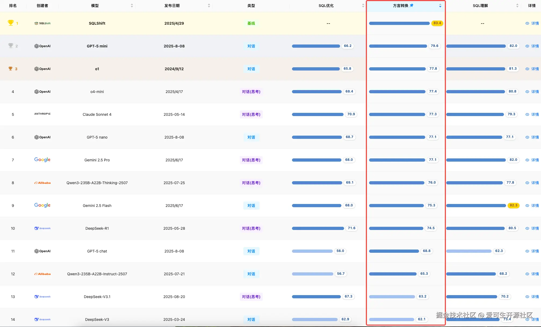
Task: Click the bronze trophy icon beside rank 3
Action: point(10,69)
